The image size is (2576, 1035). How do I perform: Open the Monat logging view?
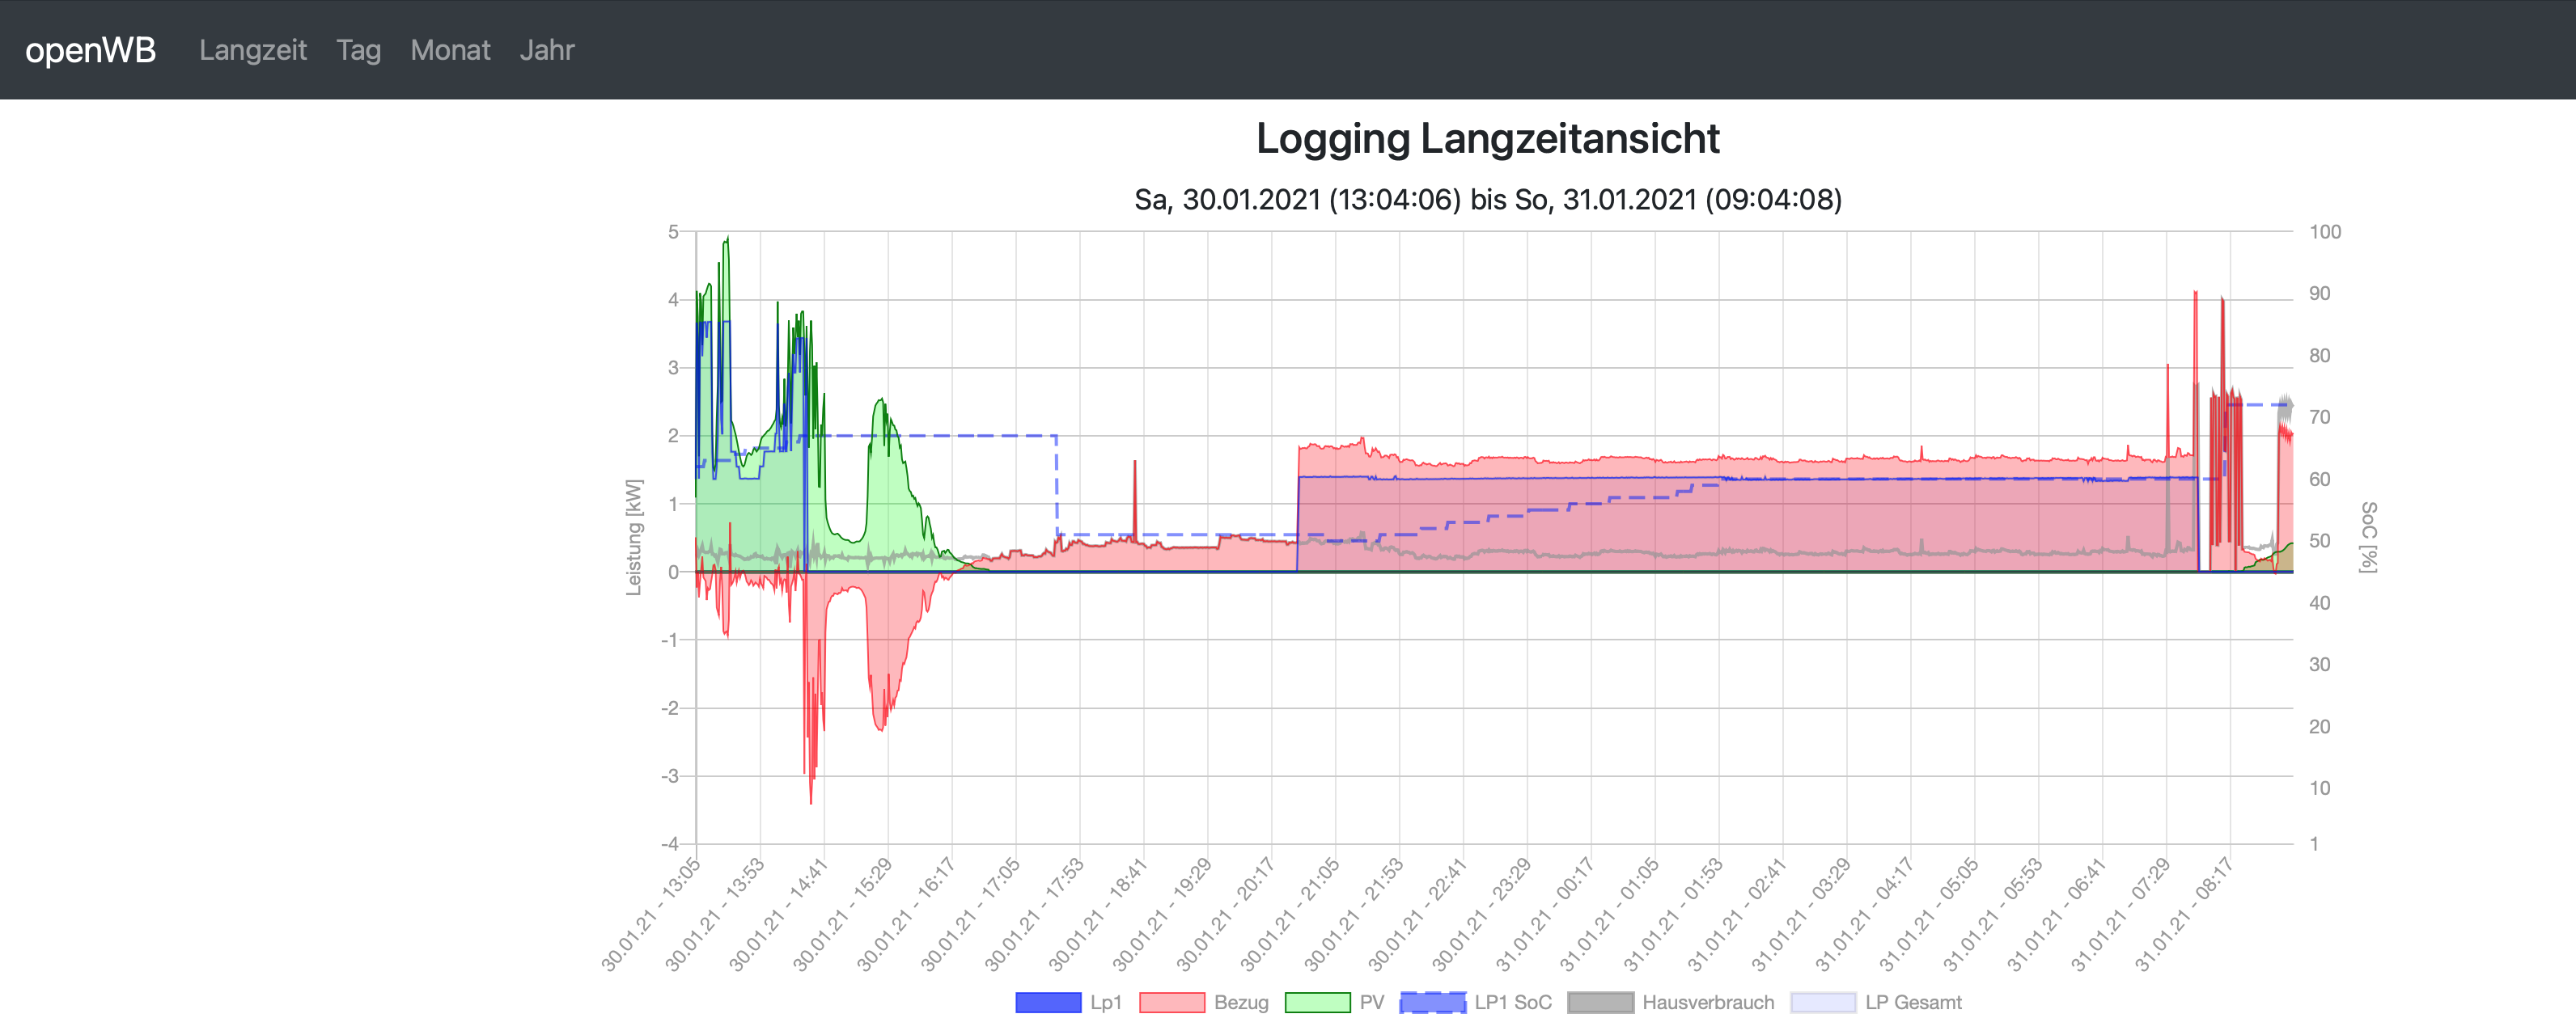click(x=450, y=50)
